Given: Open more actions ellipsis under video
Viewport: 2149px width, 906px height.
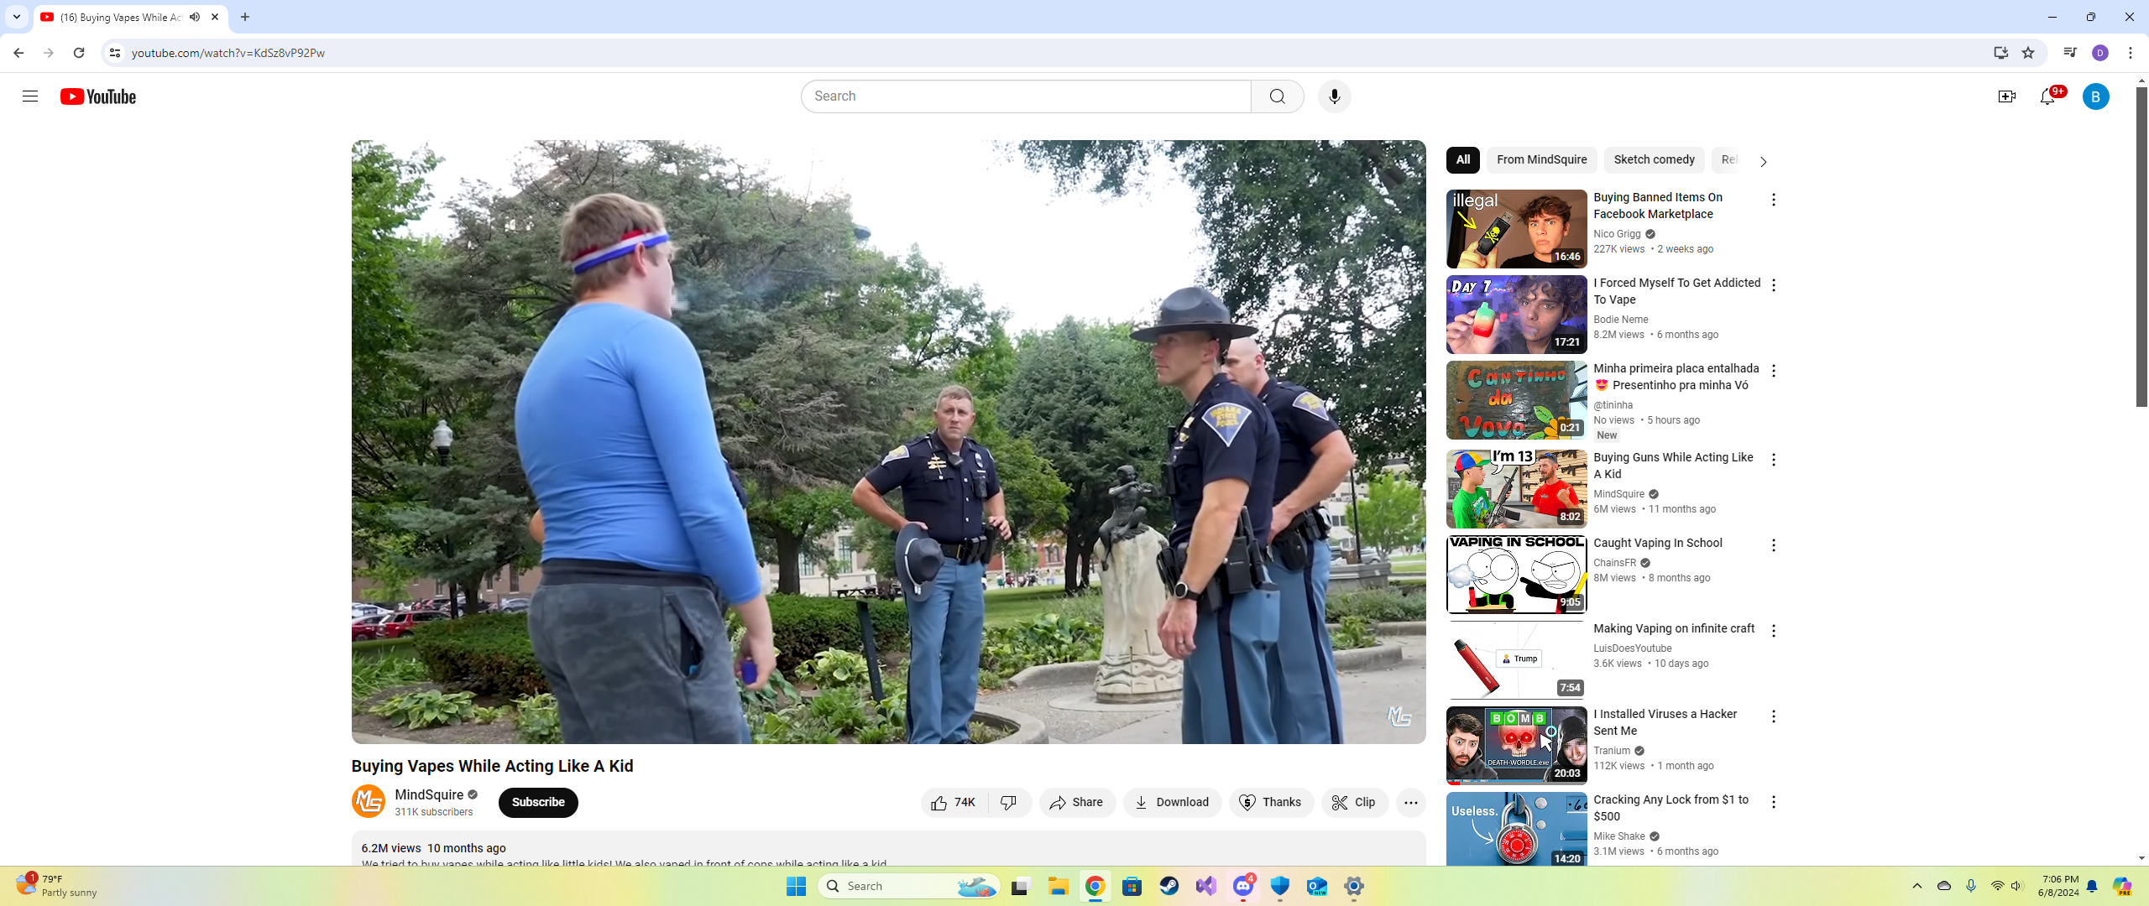Looking at the screenshot, I should pos(1410,803).
